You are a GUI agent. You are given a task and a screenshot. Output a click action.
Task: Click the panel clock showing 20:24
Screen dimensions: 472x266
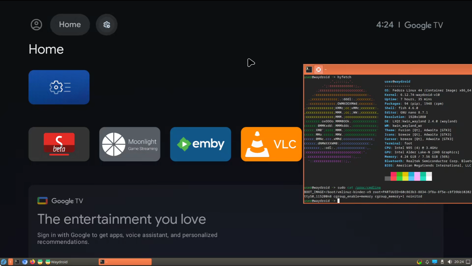tap(459, 262)
